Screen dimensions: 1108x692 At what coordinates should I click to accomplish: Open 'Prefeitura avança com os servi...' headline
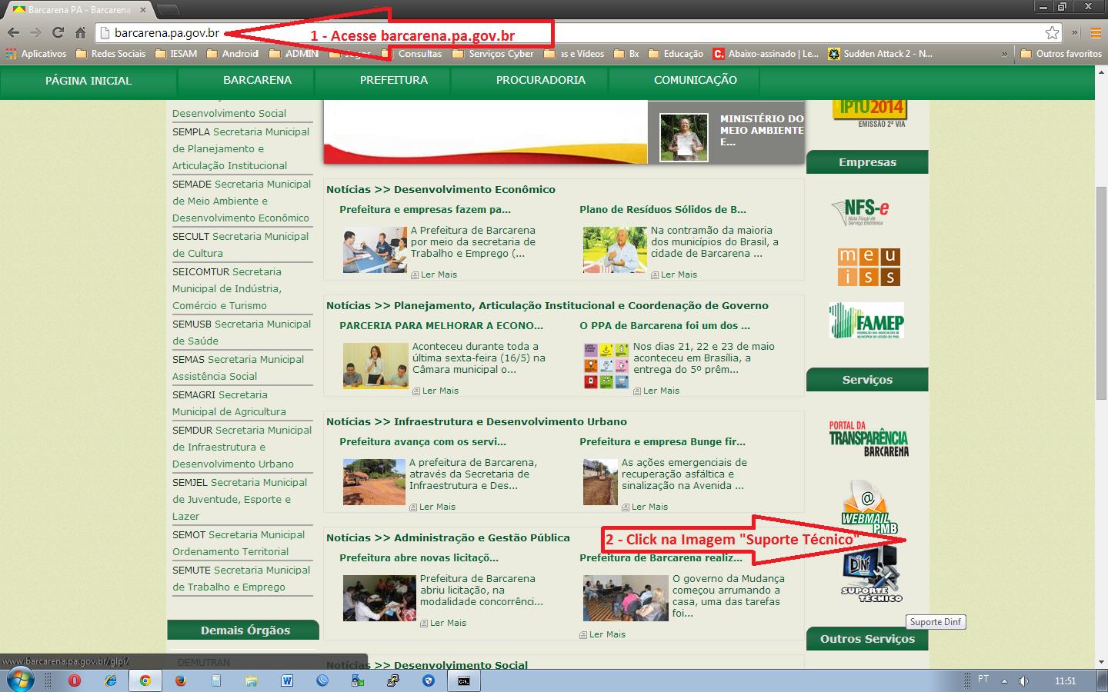click(x=422, y=441)
